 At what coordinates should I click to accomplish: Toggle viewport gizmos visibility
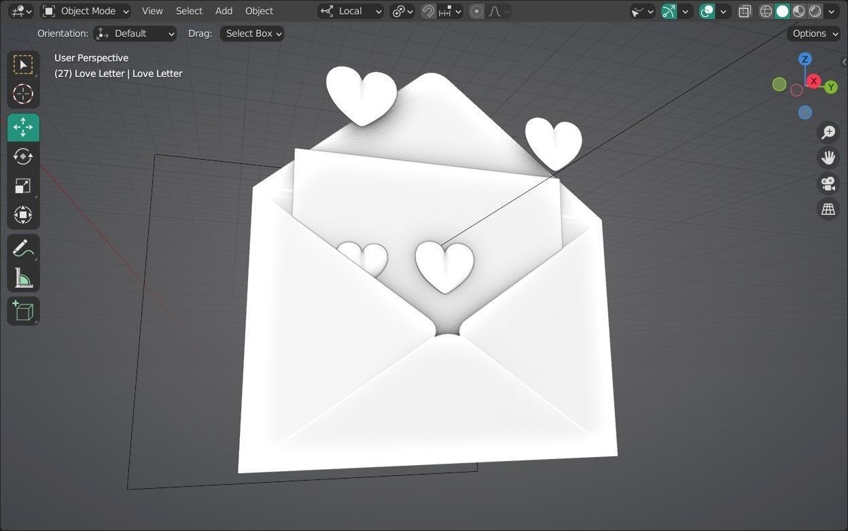pyautogui.click(x=669, y=11)
